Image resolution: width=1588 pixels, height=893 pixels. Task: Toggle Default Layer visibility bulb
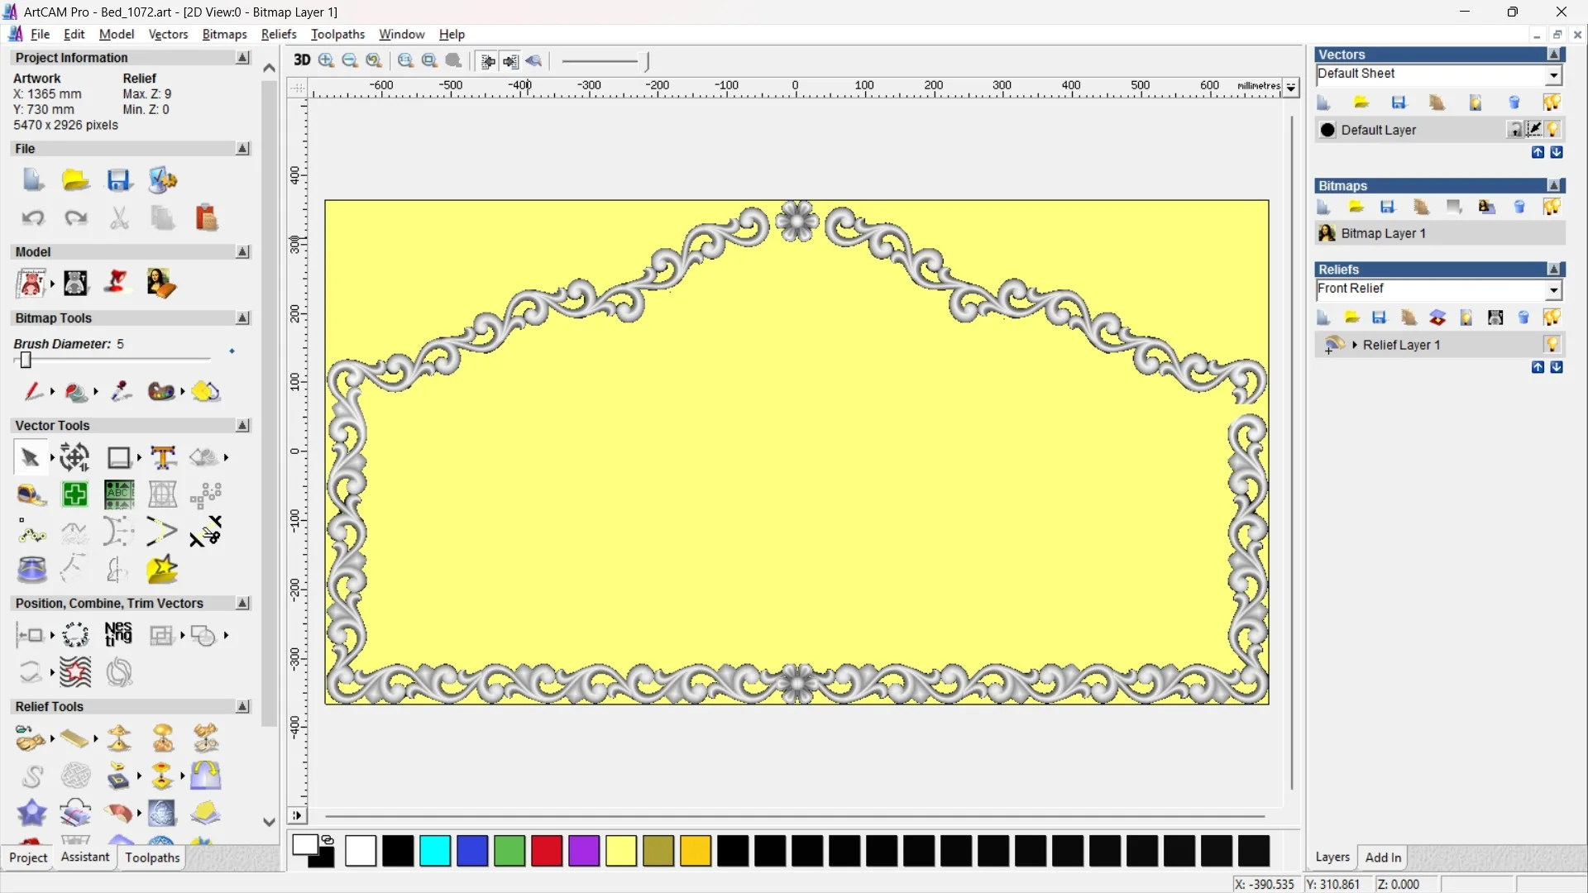click(1553, 130)
